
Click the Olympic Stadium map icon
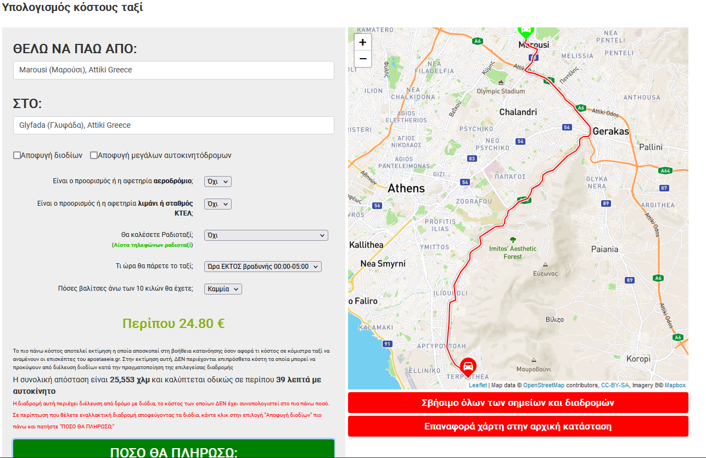pos(501,82)
